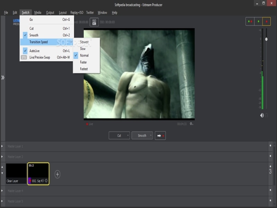Expand Master Layer 2 row
277x208 pixels.
click(x=2, y=157)
